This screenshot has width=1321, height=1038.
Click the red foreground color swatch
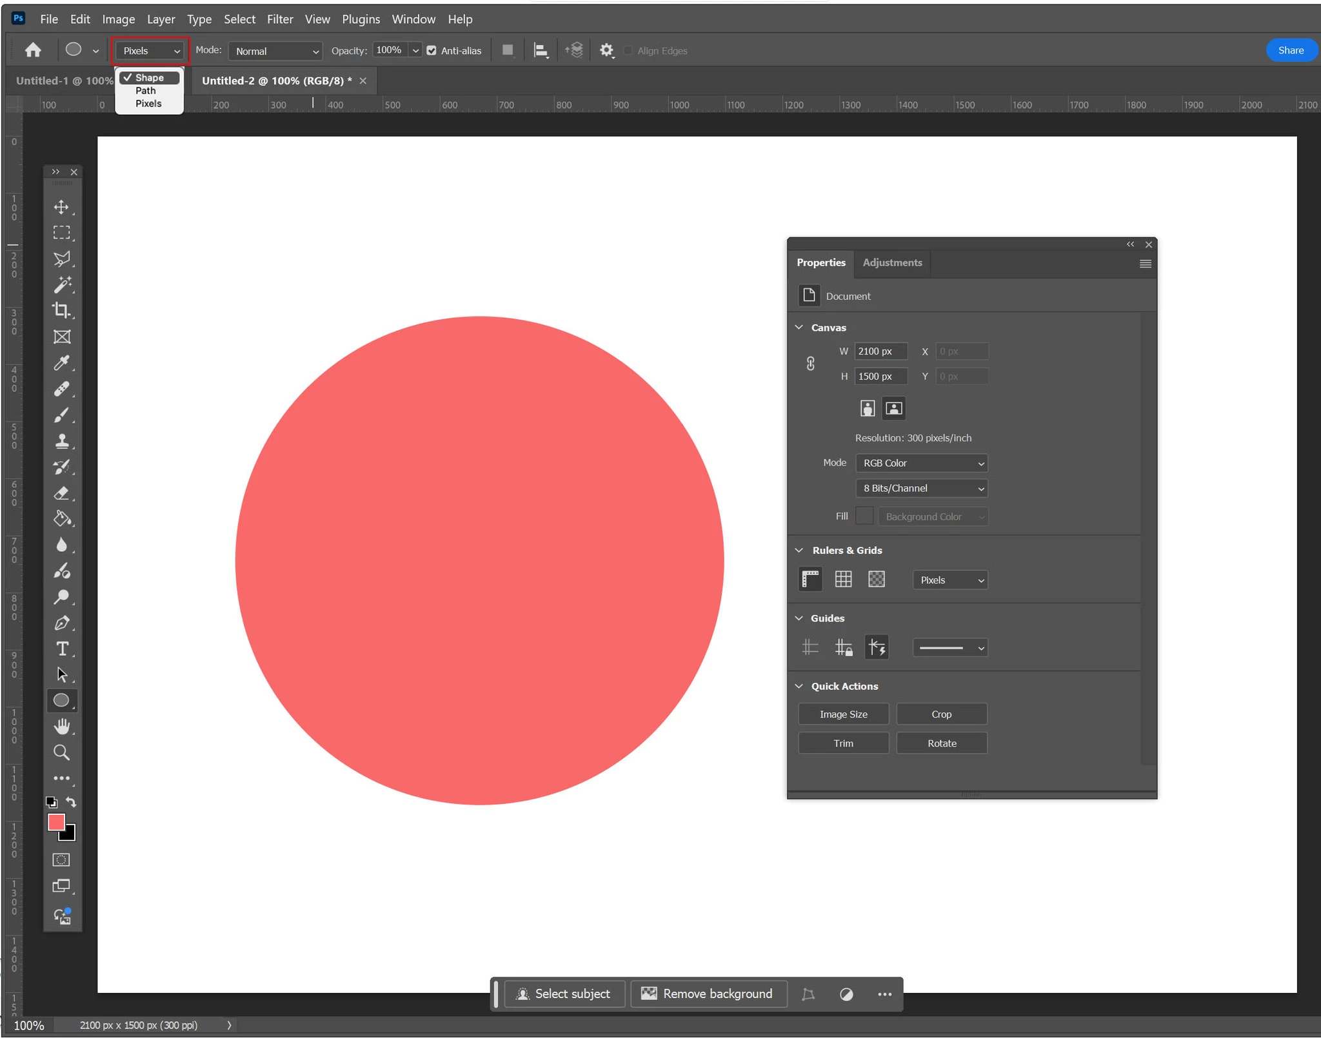point(56,822)
